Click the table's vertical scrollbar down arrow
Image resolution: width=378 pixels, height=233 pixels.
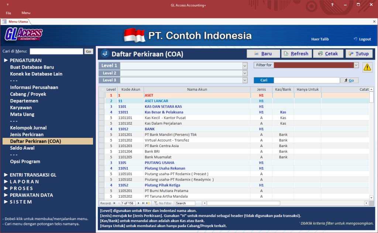(371, 198)
